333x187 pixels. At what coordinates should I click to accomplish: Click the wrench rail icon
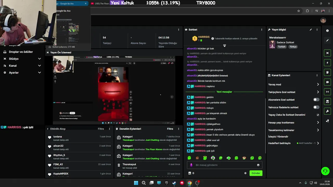coord(327,111)
